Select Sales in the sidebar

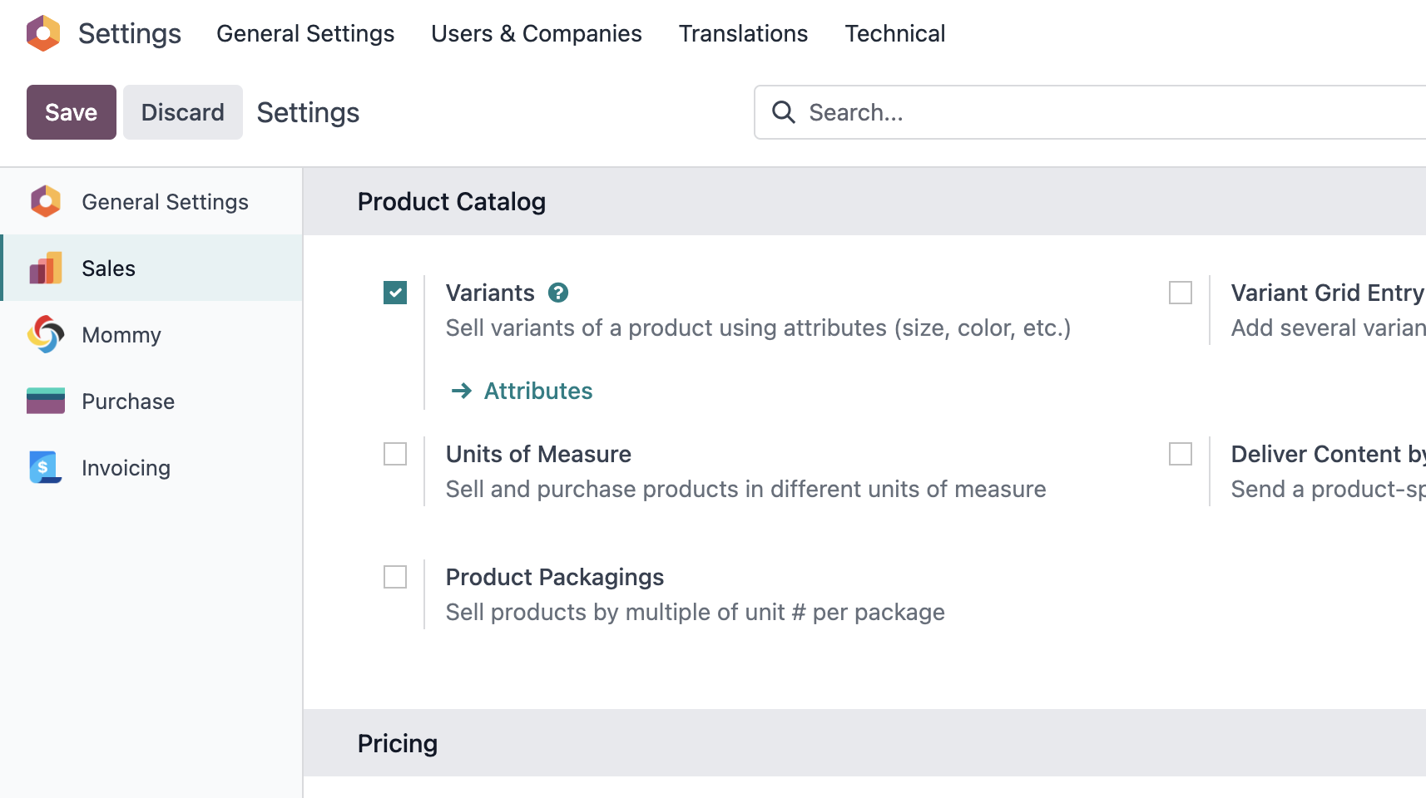pyautogui.click(x=108, y=268)
